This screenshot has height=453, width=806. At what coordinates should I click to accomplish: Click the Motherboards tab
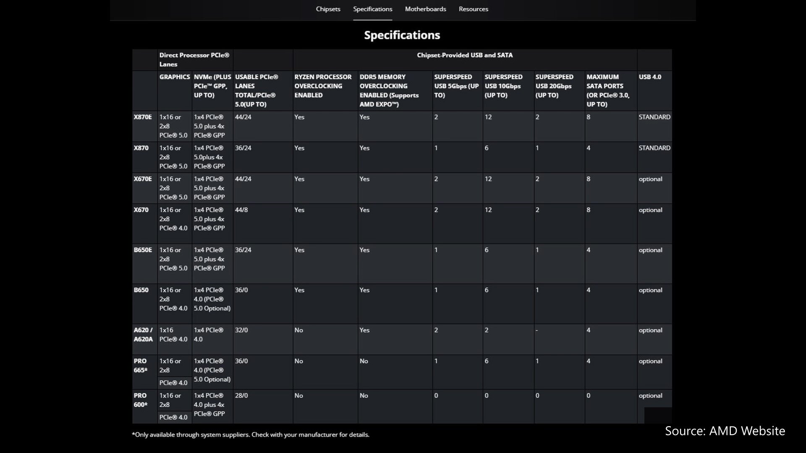point(425,9)
